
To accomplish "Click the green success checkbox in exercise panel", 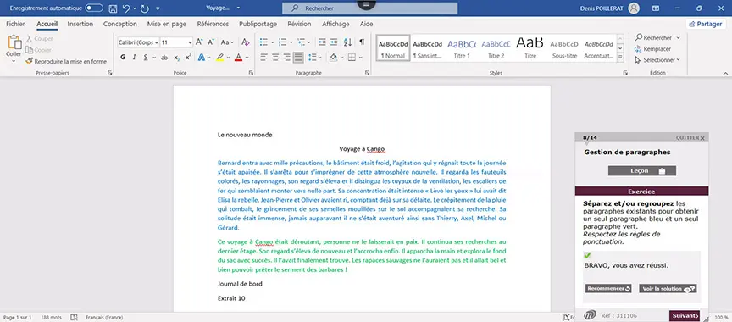I will 587,255.
